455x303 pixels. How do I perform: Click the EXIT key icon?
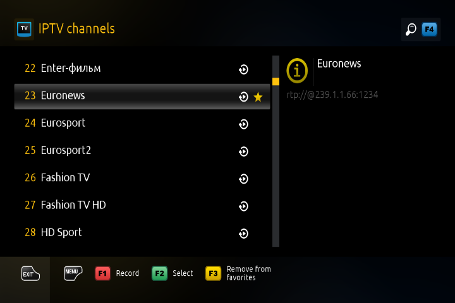(x=30, y=273)
